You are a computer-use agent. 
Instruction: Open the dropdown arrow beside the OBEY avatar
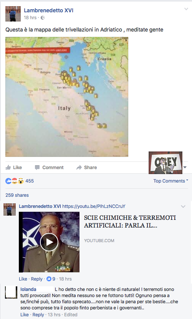coord(185,167)
